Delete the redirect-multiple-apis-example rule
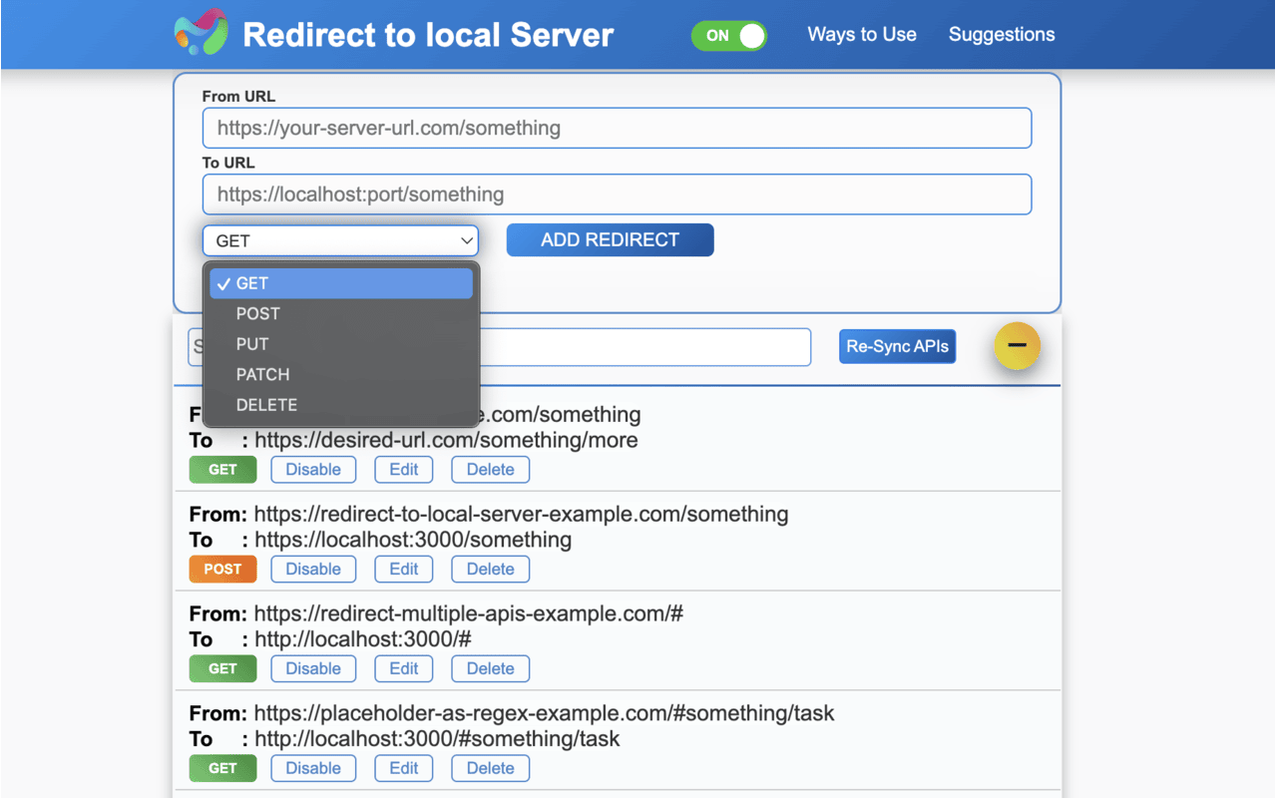Image resolution: width=1277 pixels, height=798 pixels. [x=490, y=668]
